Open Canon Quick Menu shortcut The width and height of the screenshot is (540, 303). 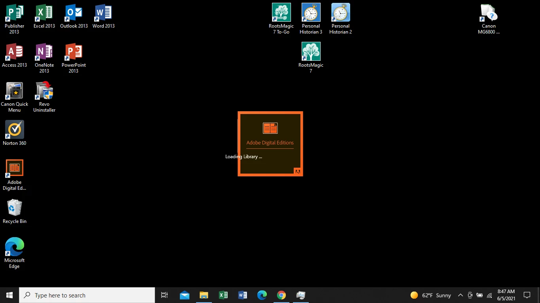pos(15,97)
